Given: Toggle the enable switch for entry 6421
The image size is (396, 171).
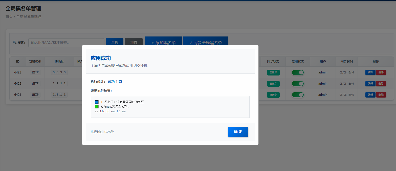Looking at the screenshot, I should coord(298,94).
